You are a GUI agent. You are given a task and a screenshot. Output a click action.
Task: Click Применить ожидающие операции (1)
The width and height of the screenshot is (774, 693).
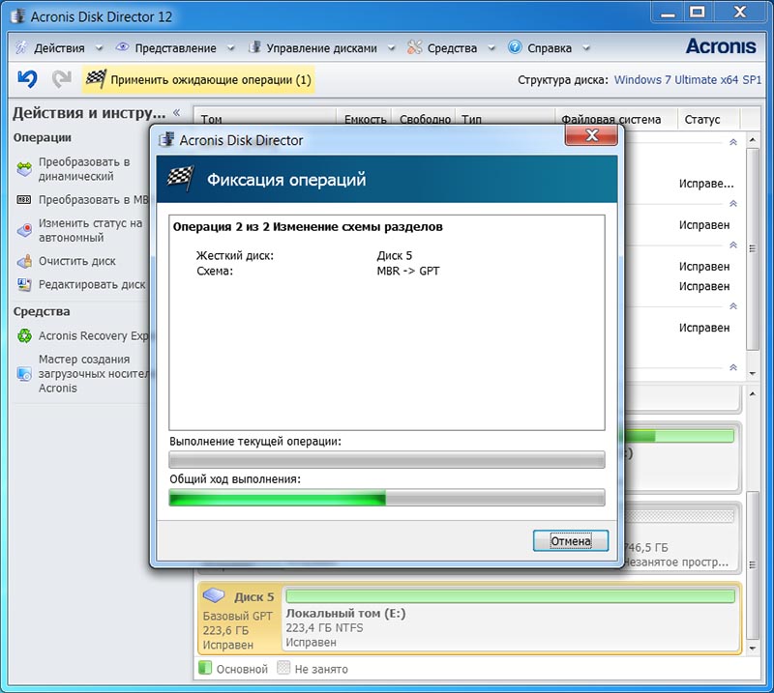[198, 80]
